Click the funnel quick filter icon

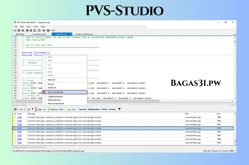click(x=120, y=109)
